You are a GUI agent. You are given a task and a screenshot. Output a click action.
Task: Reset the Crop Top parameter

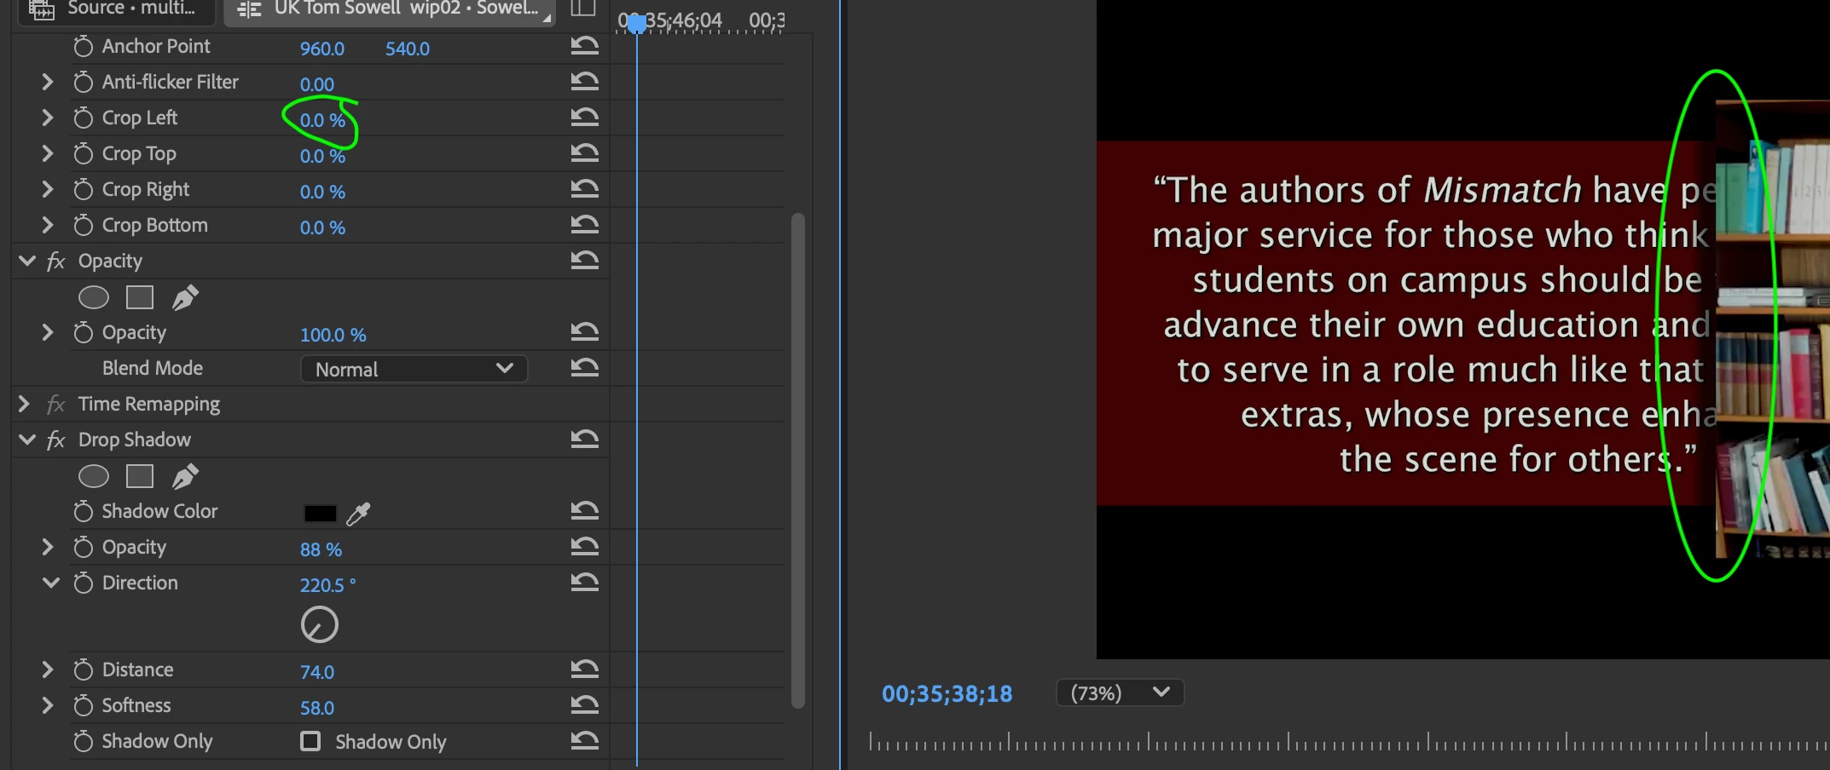coord(584,152)
